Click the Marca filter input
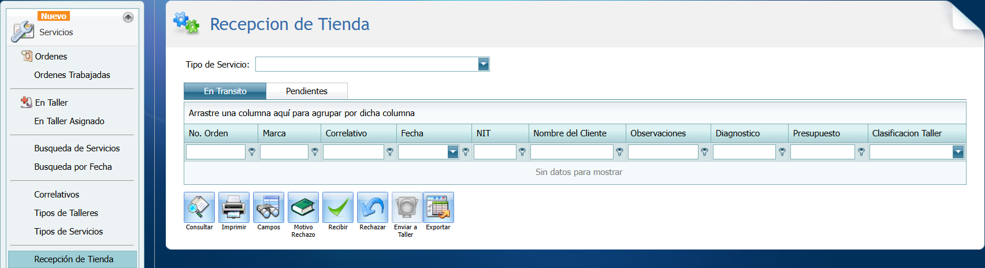985x268 pixels. click(x=284, y=152)
